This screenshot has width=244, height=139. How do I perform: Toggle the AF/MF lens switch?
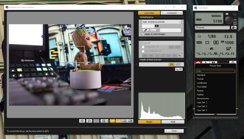click(x=235, y=22)
